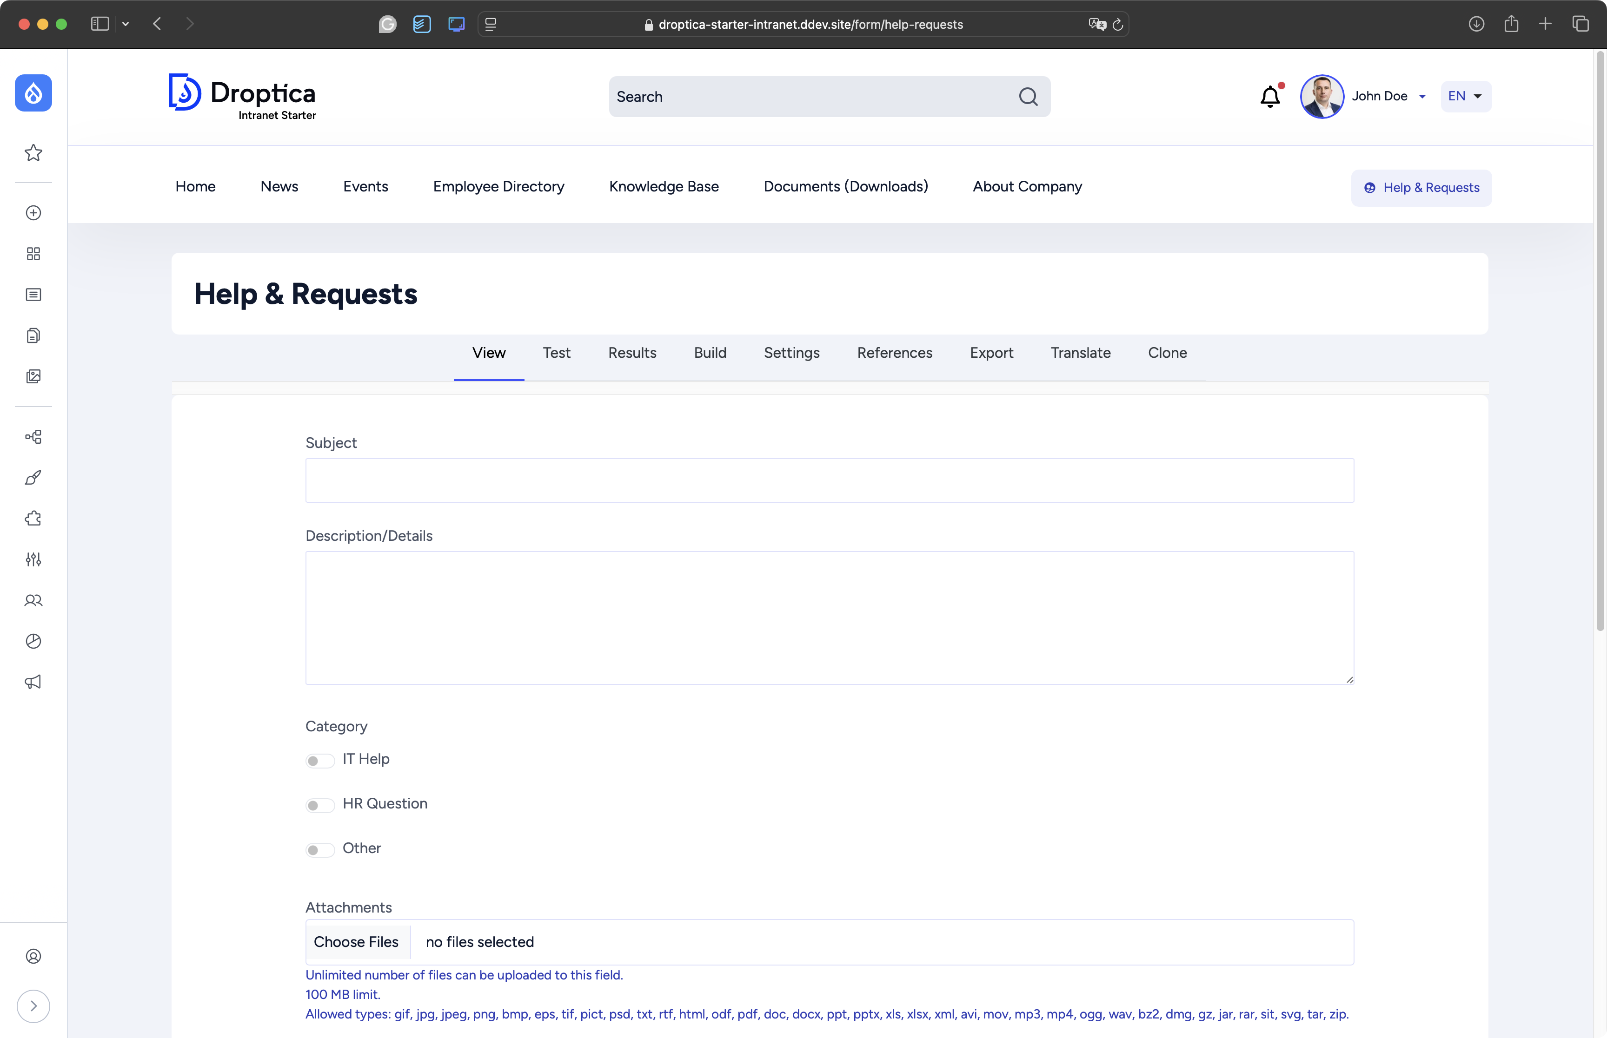
Task: Open the reports pie-chart icon in sidebar
Action: (33, 641)
